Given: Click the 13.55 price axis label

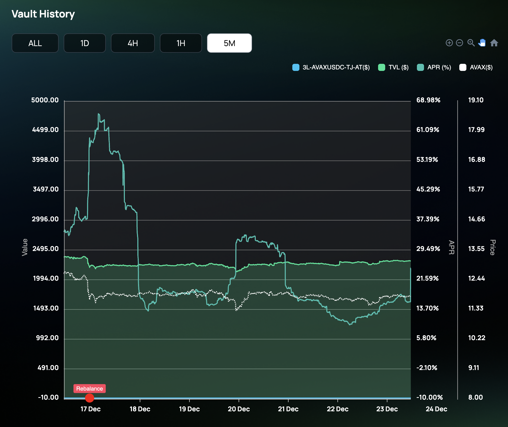Looking at the screenshot, I should (476, 249).
